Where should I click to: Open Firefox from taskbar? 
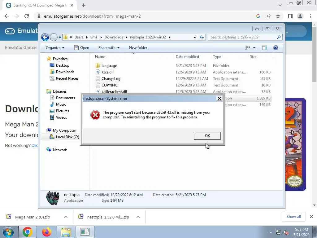[47, 232]
